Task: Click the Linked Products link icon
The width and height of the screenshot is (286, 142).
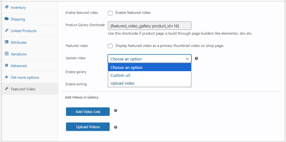Action: [7, 31]
